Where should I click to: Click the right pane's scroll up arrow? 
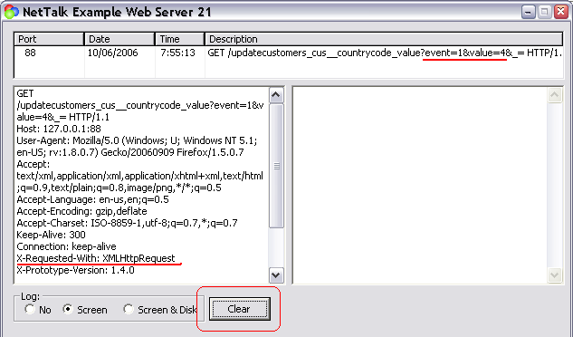coord(554,95)
